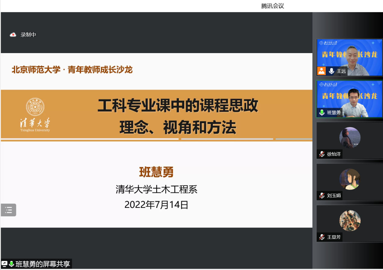Click the microphone icon next to 王远
This screenshot has height=270, width=383.
[x=331, y=71]
